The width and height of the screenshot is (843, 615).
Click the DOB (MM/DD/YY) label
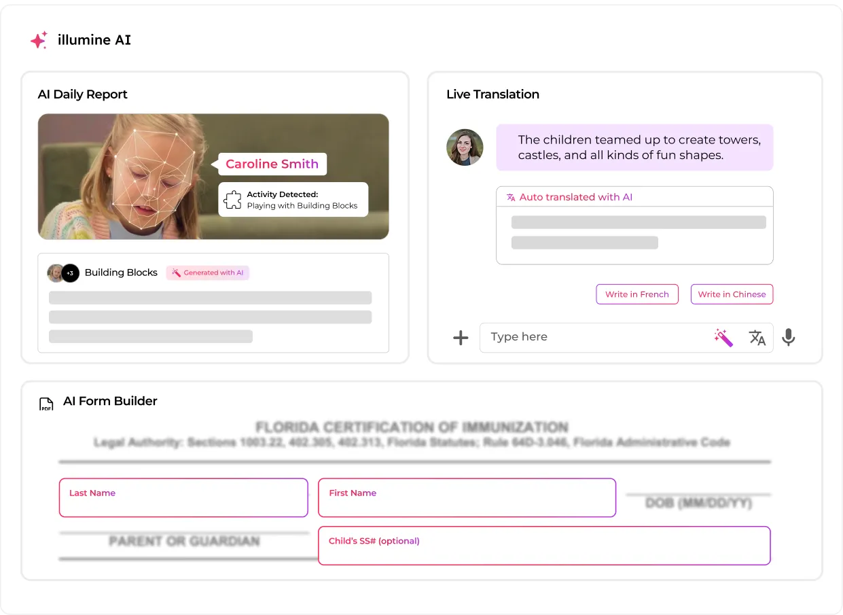[698, 504]
